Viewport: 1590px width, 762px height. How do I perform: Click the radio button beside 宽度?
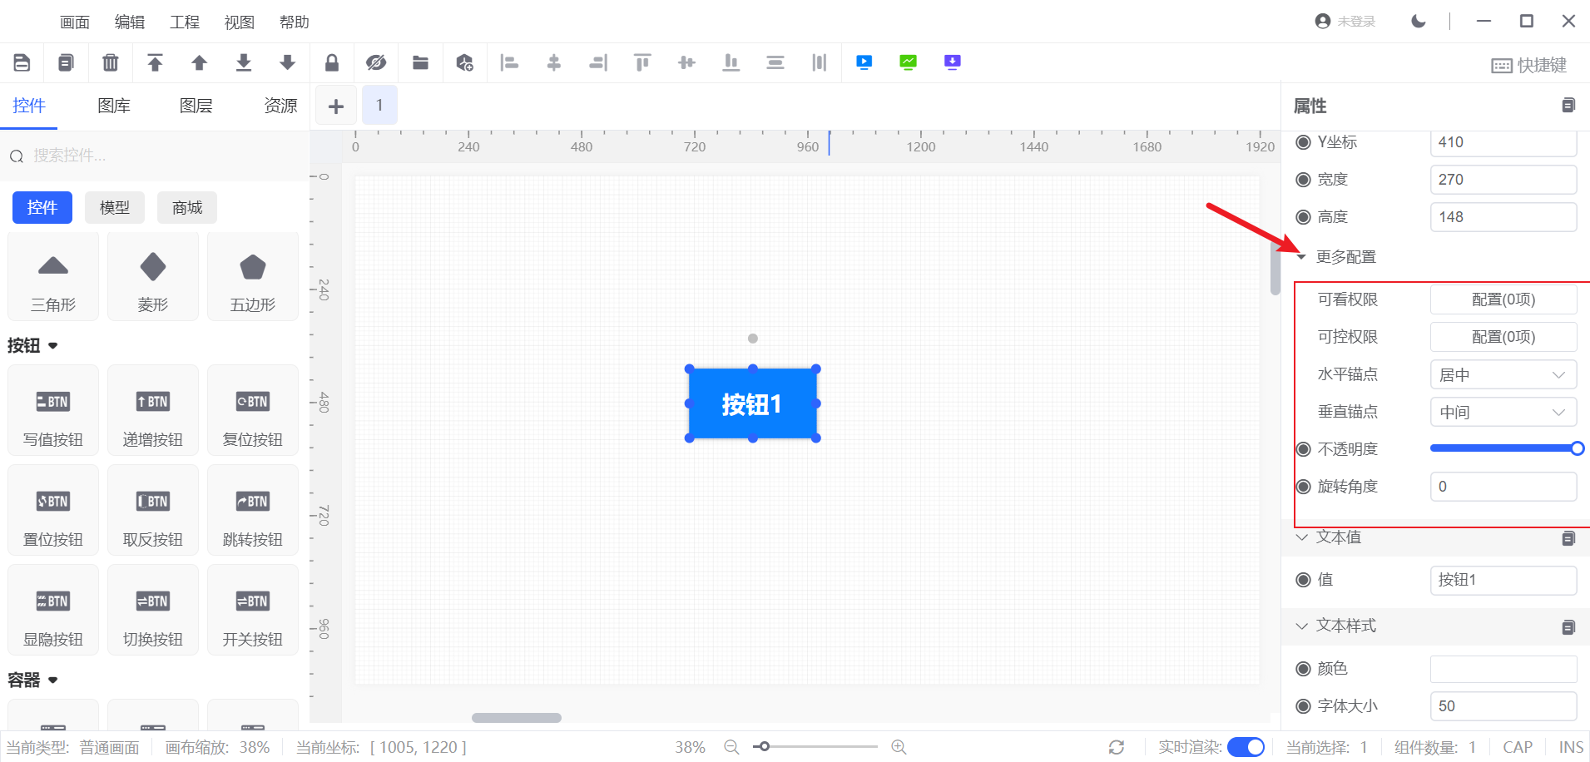[1303, 180]
